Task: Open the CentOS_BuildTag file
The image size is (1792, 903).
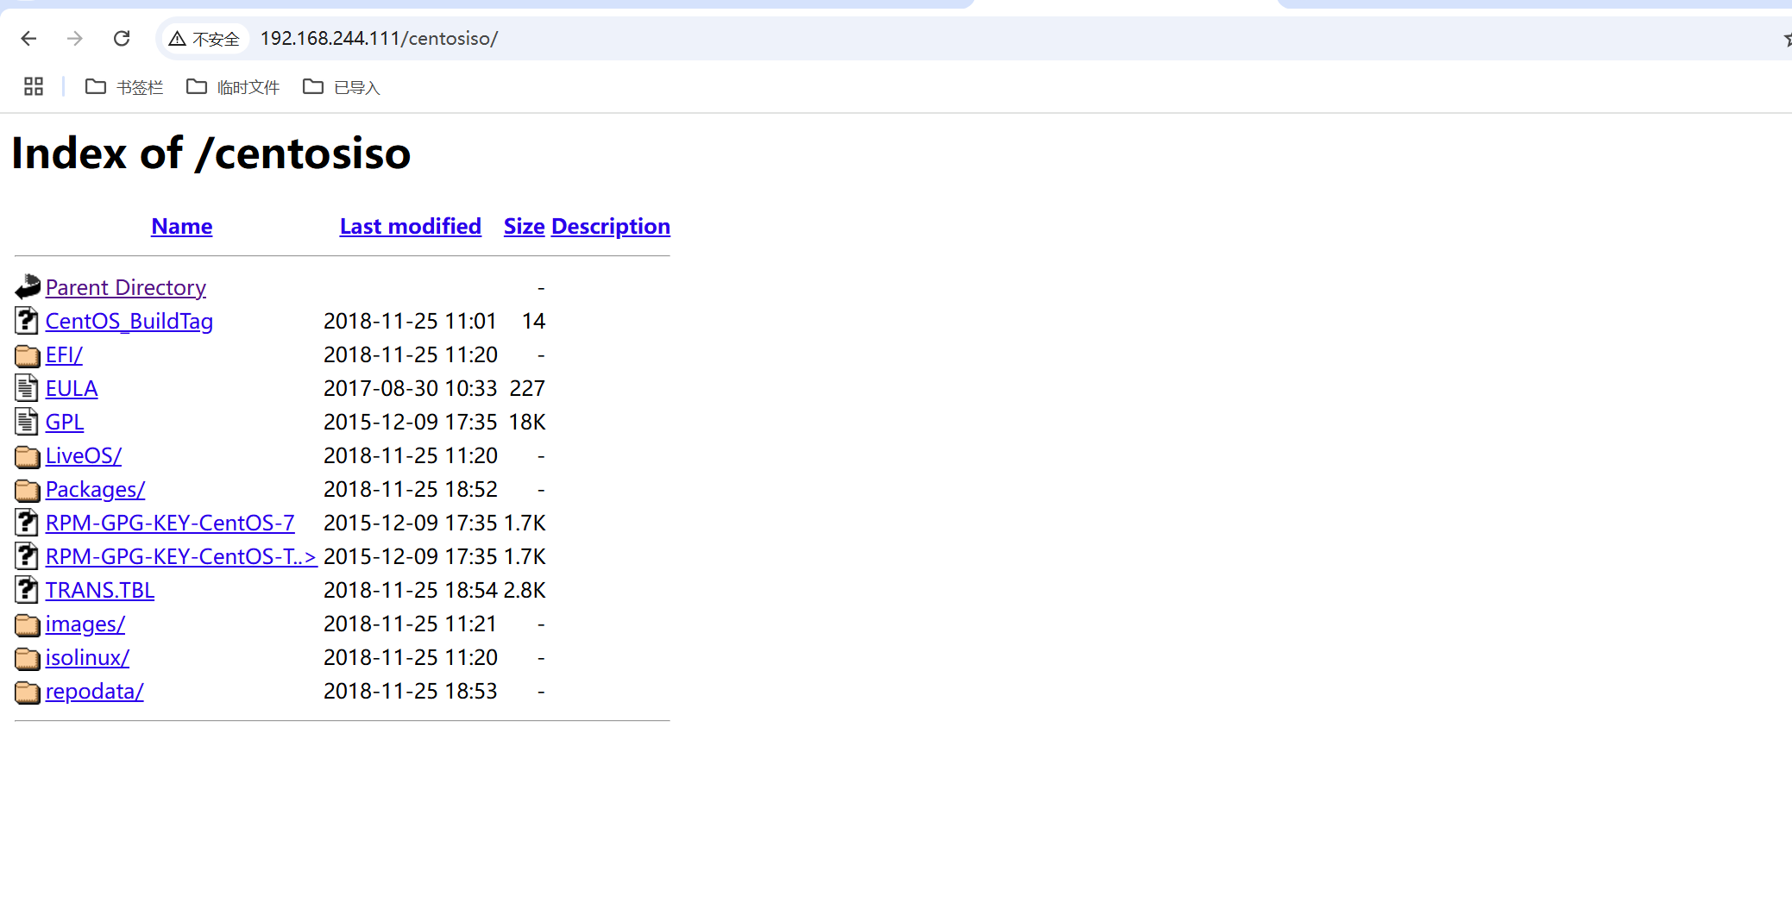Action: coord(129,321)
